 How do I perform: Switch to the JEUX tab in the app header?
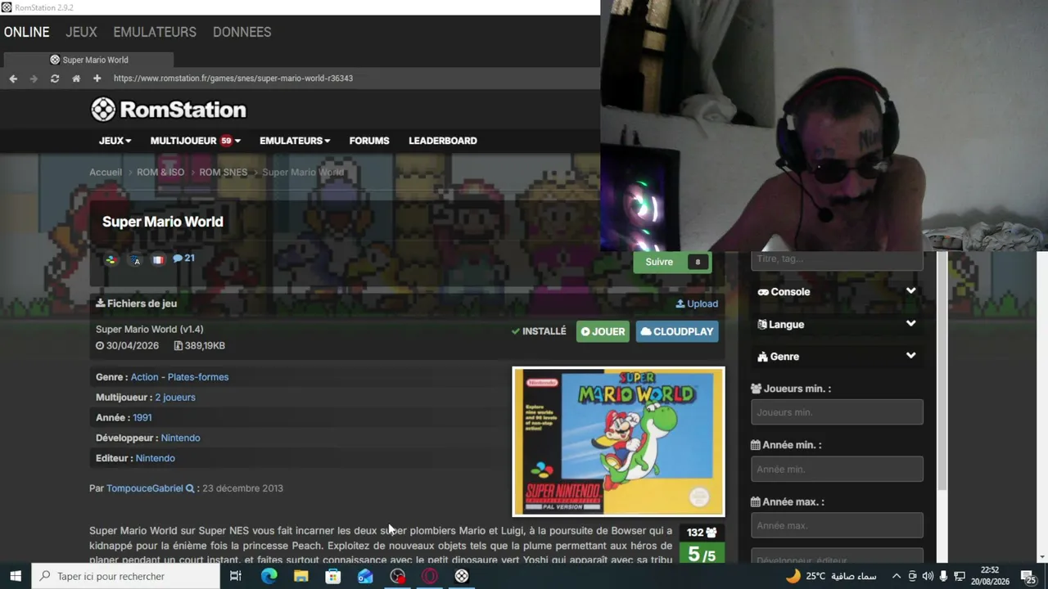[x=81, y=32]
